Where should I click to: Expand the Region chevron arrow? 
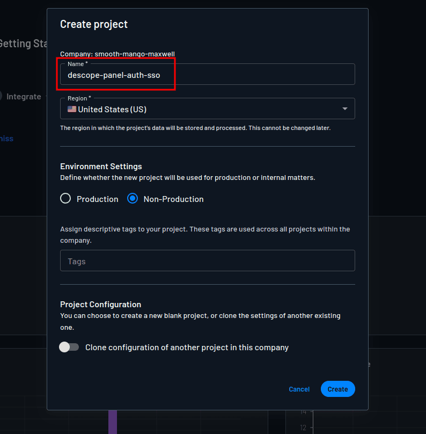coord(346,108)
